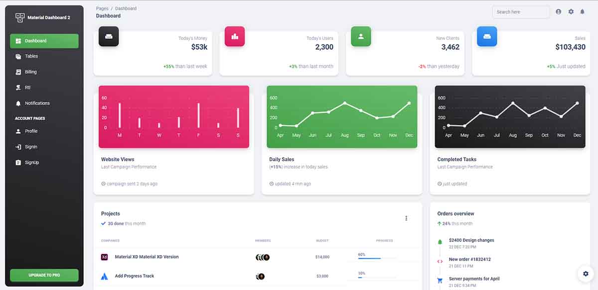Click the green person icon on New Clients card
The image size is (598, 290).
[x=361, y=36]
